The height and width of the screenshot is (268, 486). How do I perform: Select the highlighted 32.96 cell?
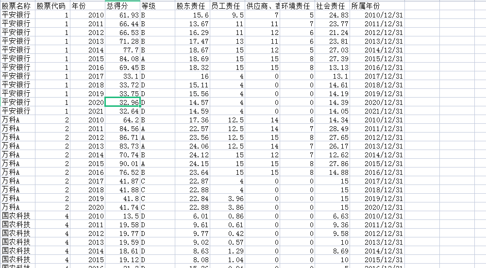tap(122, 102)
